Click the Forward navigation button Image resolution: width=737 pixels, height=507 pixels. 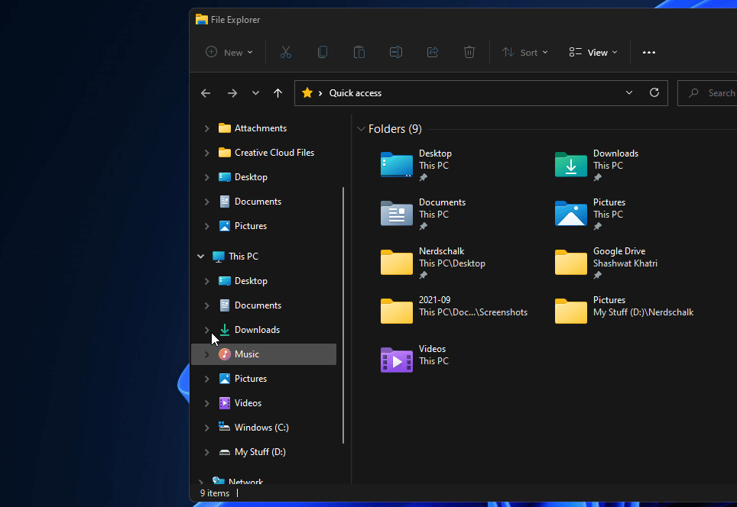click(x=232, y=92)
